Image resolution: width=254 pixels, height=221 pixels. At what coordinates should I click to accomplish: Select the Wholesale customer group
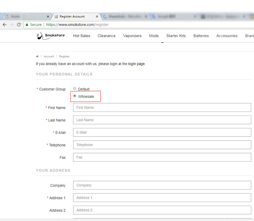[x=75, y=96]
